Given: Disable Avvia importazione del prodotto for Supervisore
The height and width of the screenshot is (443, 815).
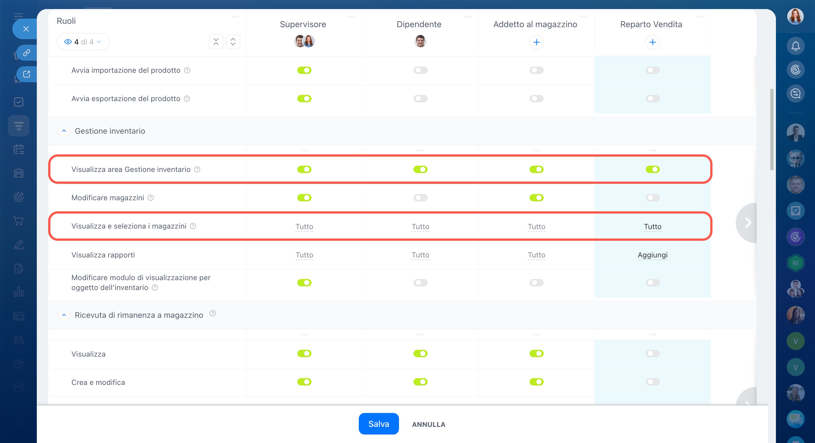Looking at the screenshot, I should pos(304,70).
